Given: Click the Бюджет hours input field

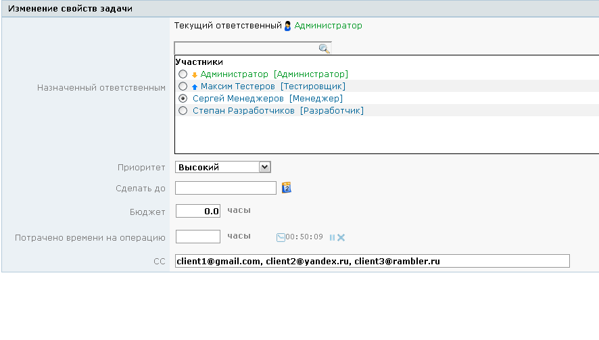Looking at the screenshot, I should click(x=197, y=211).
